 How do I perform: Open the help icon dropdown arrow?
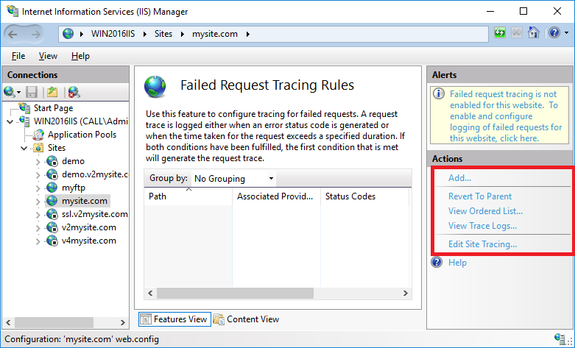[x=567, y=33]
